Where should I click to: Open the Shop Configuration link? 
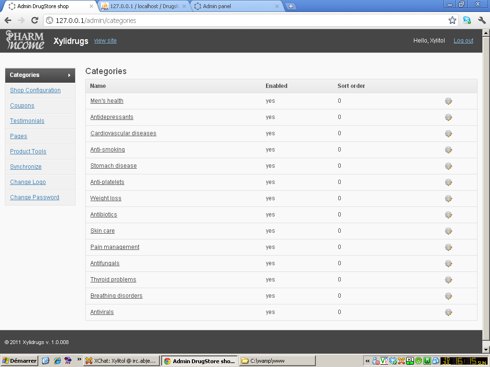35,90
